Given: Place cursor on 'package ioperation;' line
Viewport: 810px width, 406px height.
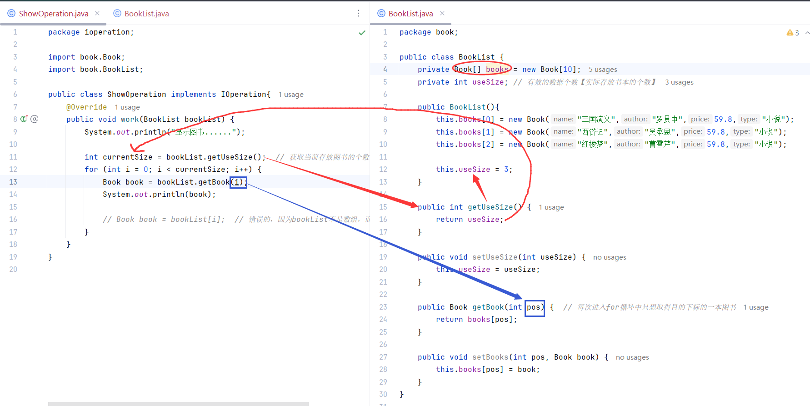Looking at the screenshot, I should pyautogui.click(x=91, y=32).
